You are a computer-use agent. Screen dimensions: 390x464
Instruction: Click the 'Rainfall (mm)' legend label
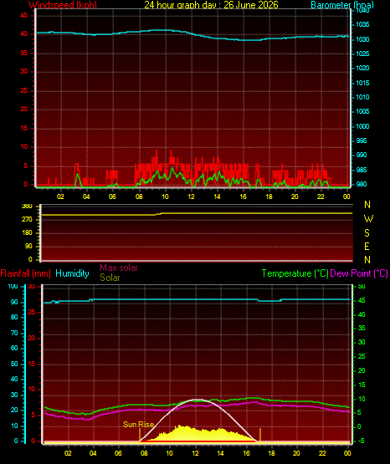(25, 273)
